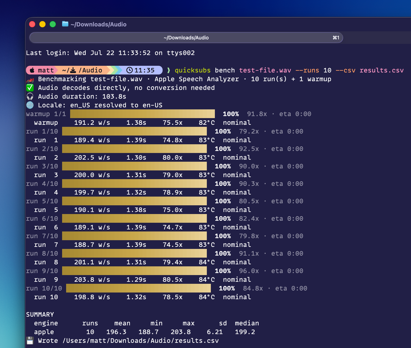The height and width of the screenshot is (348, 411).
Task: Click the race car emoji icon
Action: click(x=30, y=79)
